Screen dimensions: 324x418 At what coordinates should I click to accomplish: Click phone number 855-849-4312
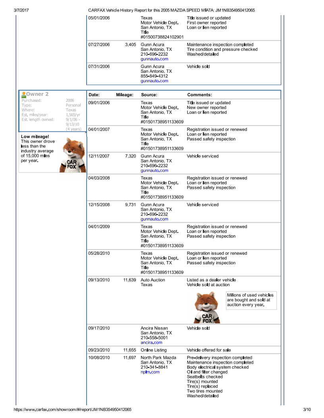click(x=154, y=76)
